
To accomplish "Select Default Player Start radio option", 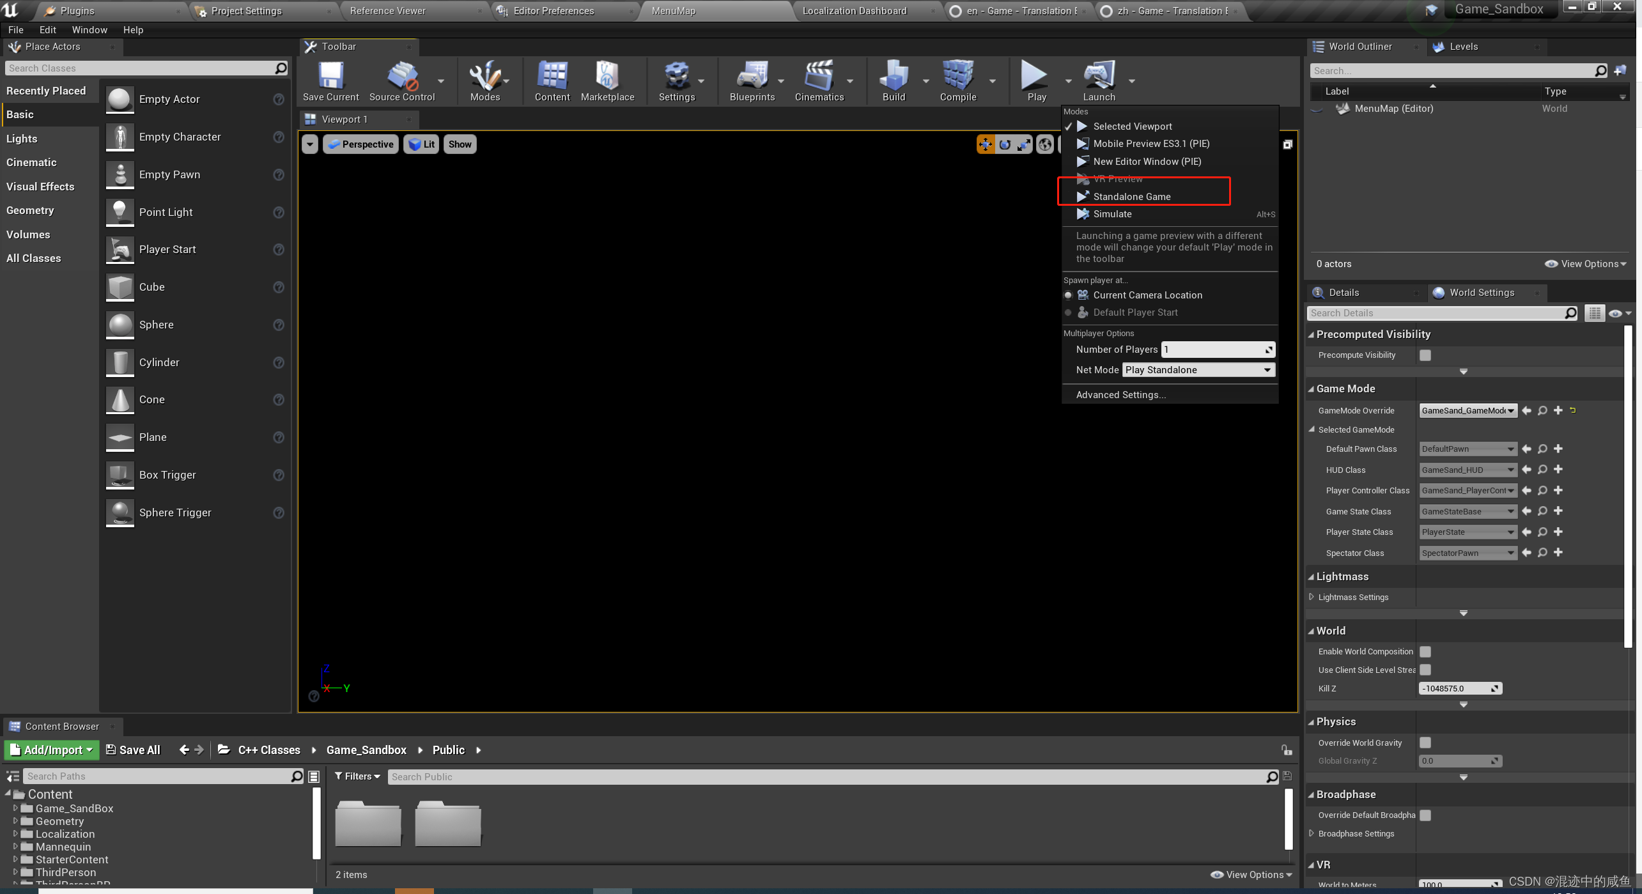I will [x=1068, y=312].
